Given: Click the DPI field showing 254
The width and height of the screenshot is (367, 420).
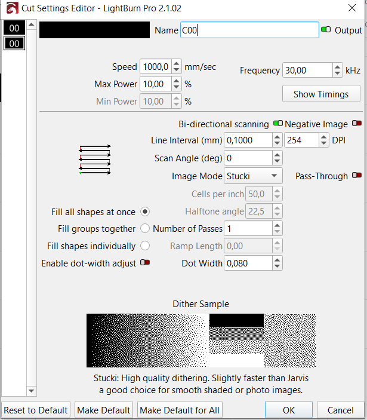Looking at the screenshot, I should pyautogui.click(x=302, y=140).
